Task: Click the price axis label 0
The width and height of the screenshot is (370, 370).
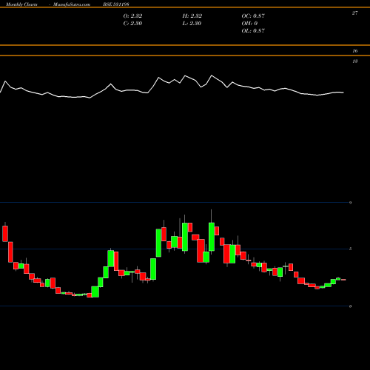Action: coord(350,306)
